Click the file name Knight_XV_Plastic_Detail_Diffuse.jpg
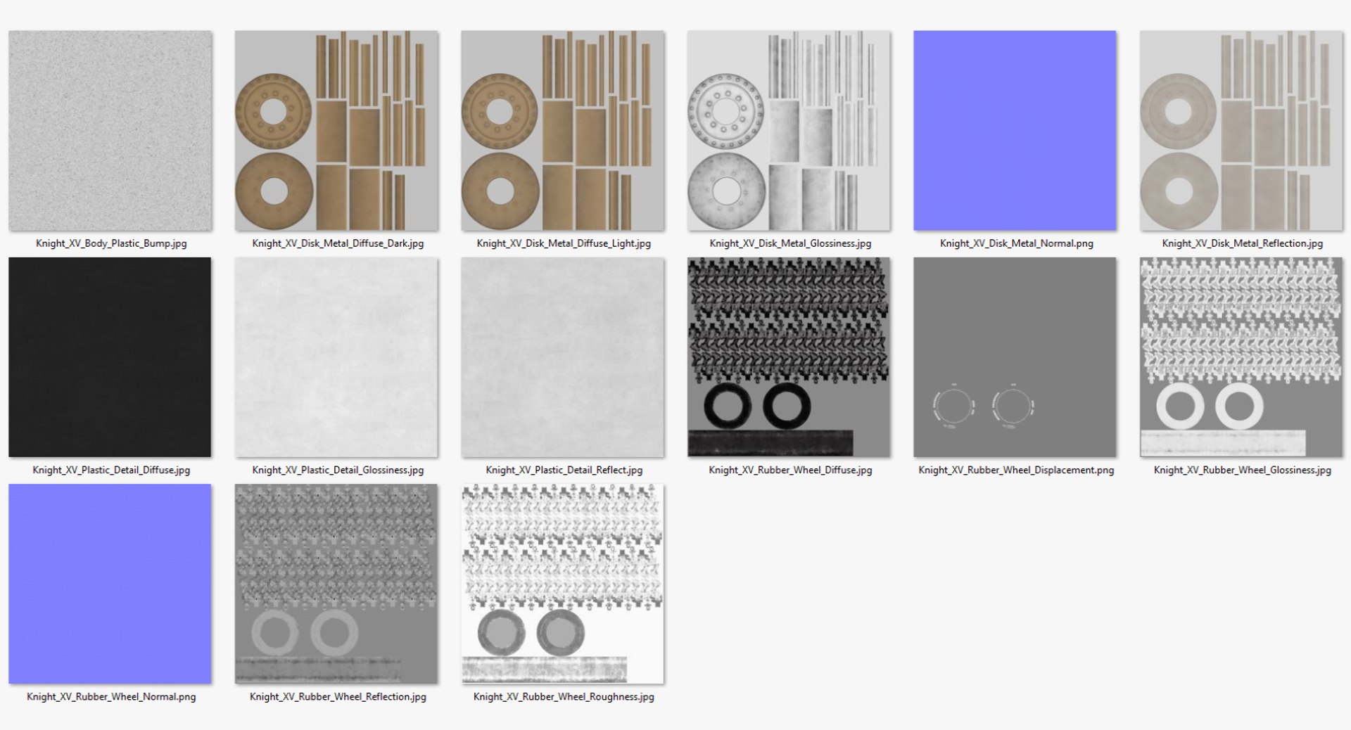 pyautogui.click(x=111, y=470)
